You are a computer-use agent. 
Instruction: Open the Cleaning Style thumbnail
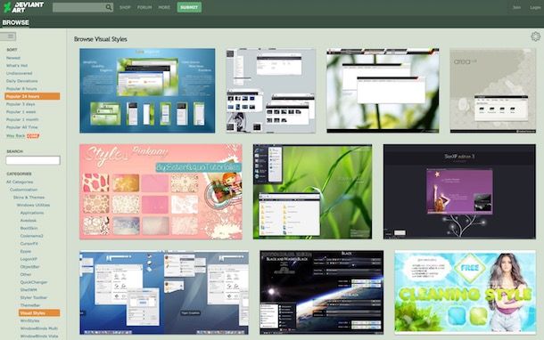(466, 293)
